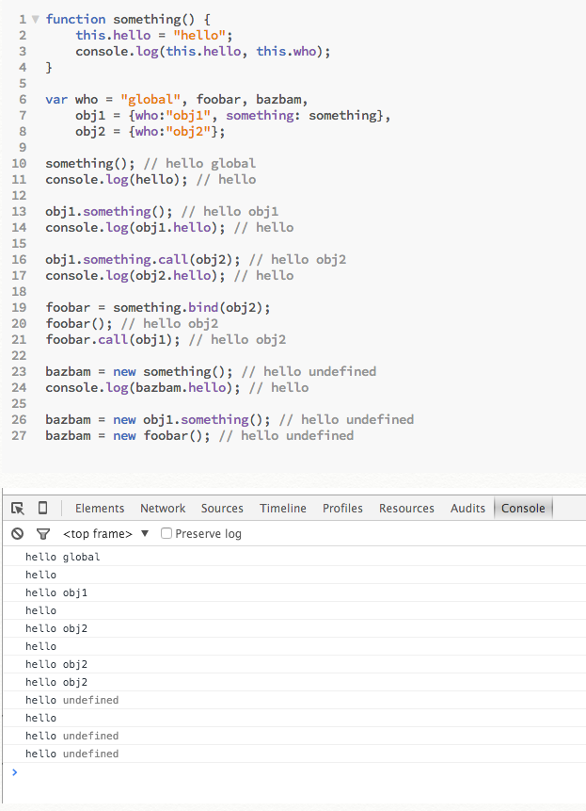The image size is (586, 811).
Task: Open the Audits tab
Action: coord(467,509)
